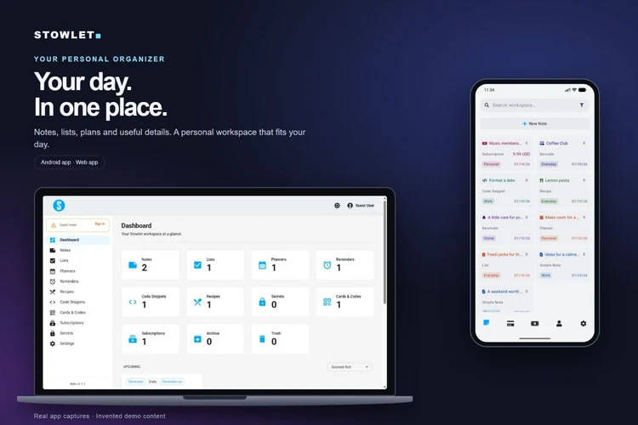Select Dashboard in the laptop sidebar
The image size is (638, 425).
click(78, 240)
